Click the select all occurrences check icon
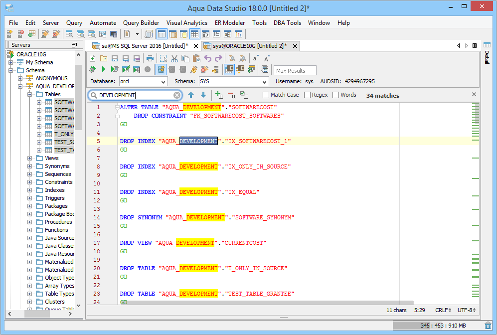Viewport: 497px width, 335px height. point(244,95)
